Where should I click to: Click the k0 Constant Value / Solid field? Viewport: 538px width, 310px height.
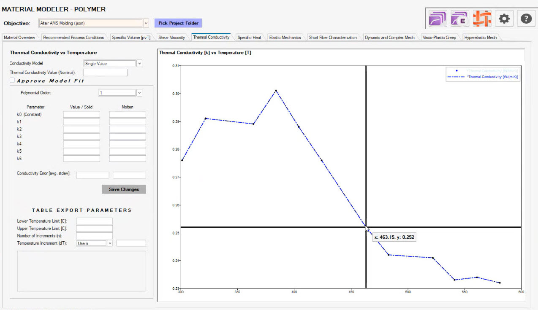click(x=82, y=114)
